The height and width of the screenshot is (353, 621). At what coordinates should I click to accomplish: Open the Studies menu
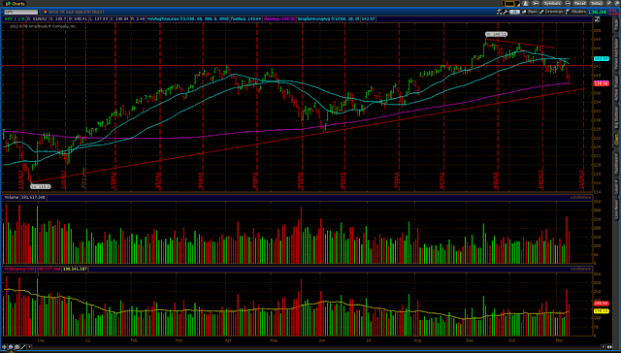576,12
